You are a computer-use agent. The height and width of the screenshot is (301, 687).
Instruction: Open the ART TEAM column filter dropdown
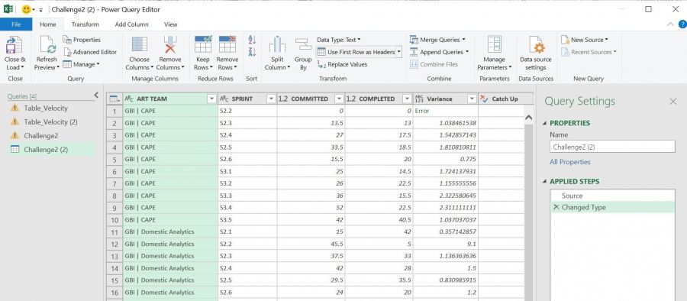click(x=211, y=99)
